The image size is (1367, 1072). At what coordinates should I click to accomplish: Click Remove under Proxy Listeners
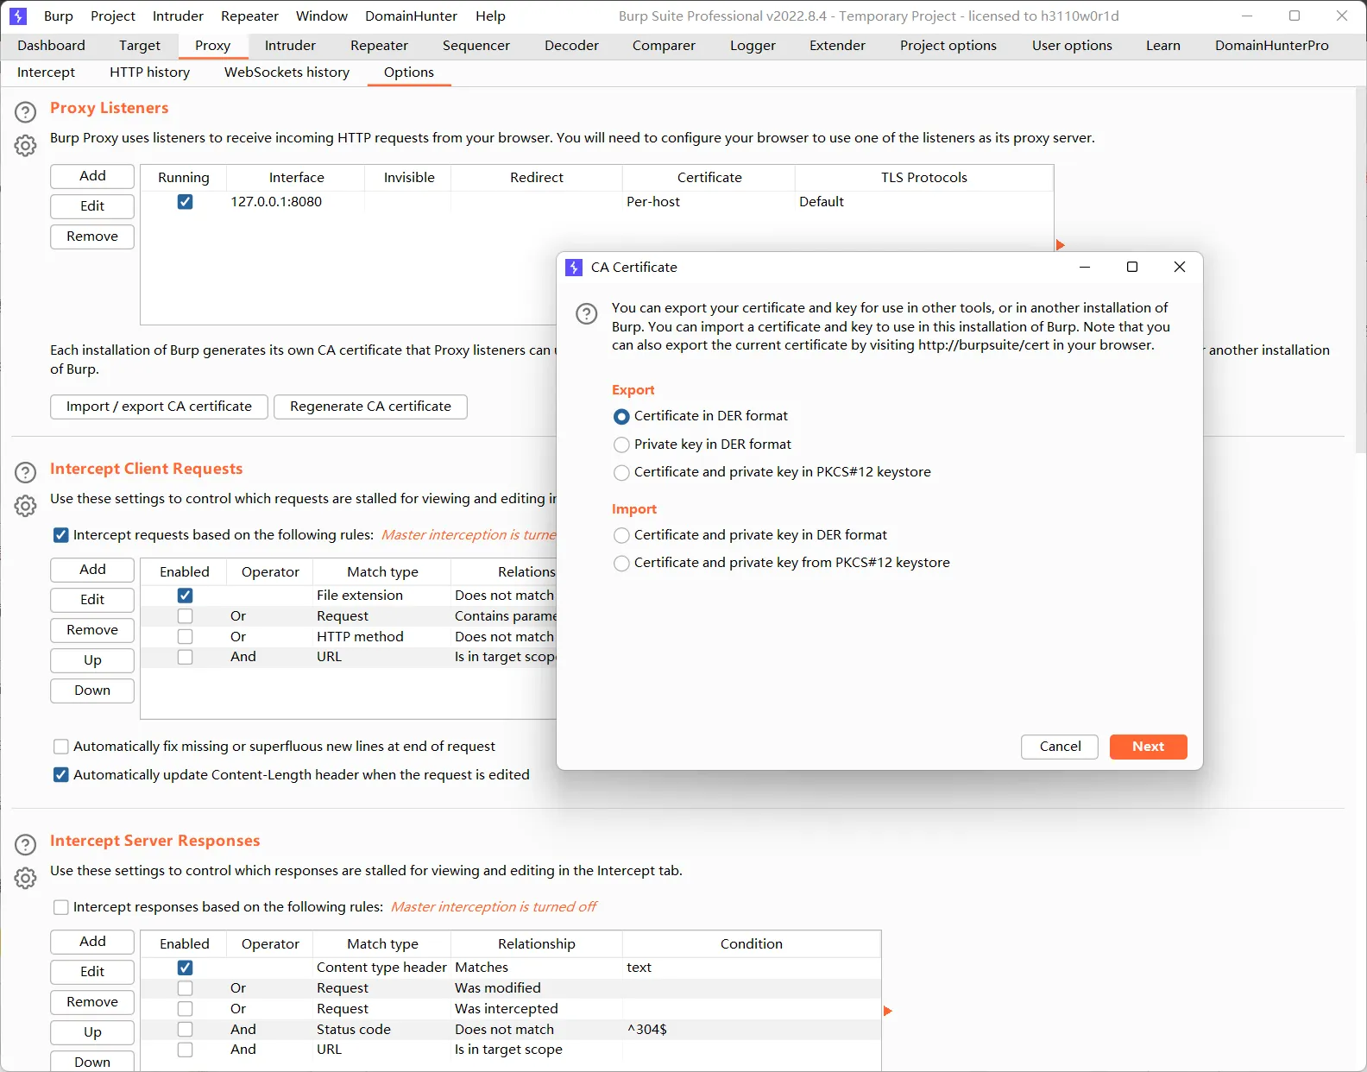point(92,236)
